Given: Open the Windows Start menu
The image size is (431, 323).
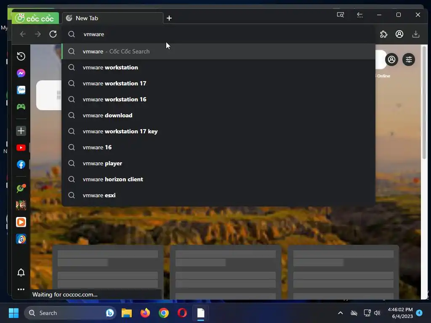Looking at the screenshot, I should pyautogui.click(x=13, y=313).
